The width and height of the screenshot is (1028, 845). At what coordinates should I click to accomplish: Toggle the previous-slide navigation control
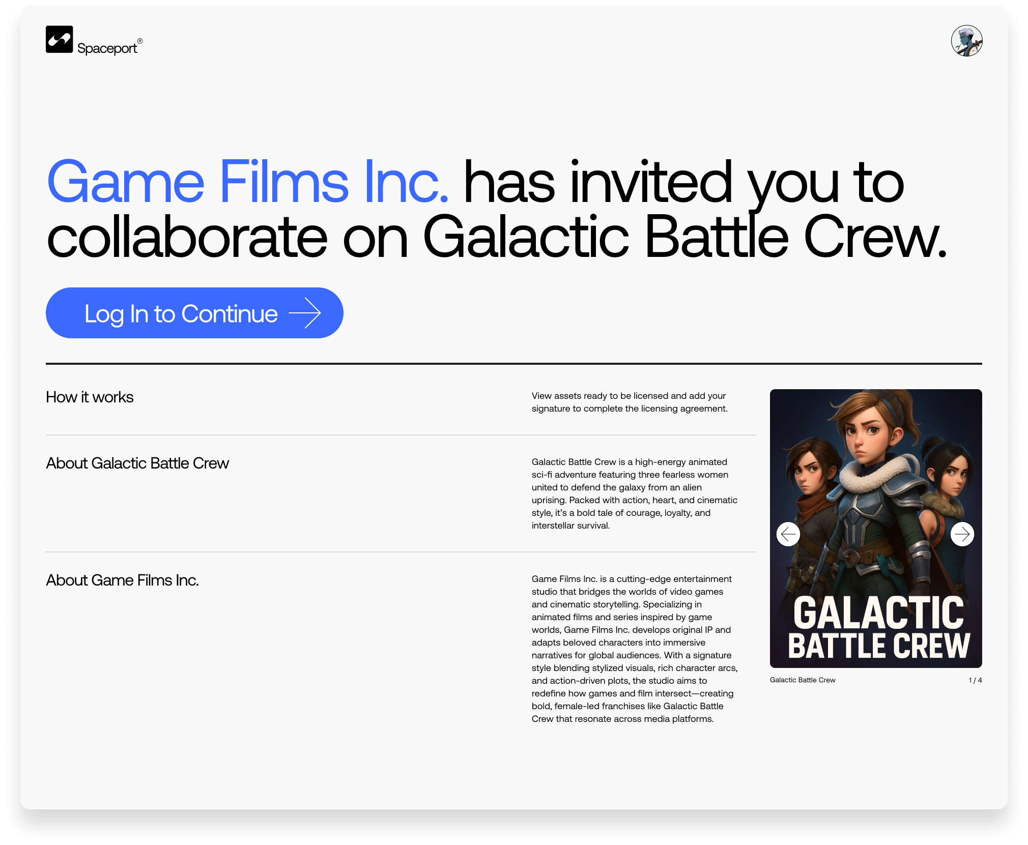[788, 534]
